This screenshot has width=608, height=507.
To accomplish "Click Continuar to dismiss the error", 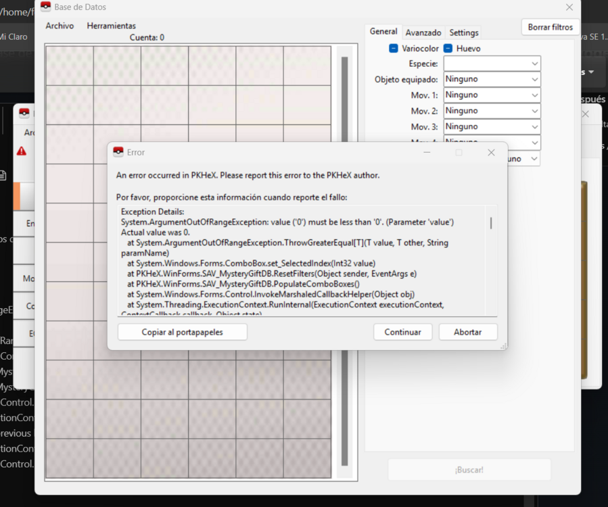I will tap(402, 332).
